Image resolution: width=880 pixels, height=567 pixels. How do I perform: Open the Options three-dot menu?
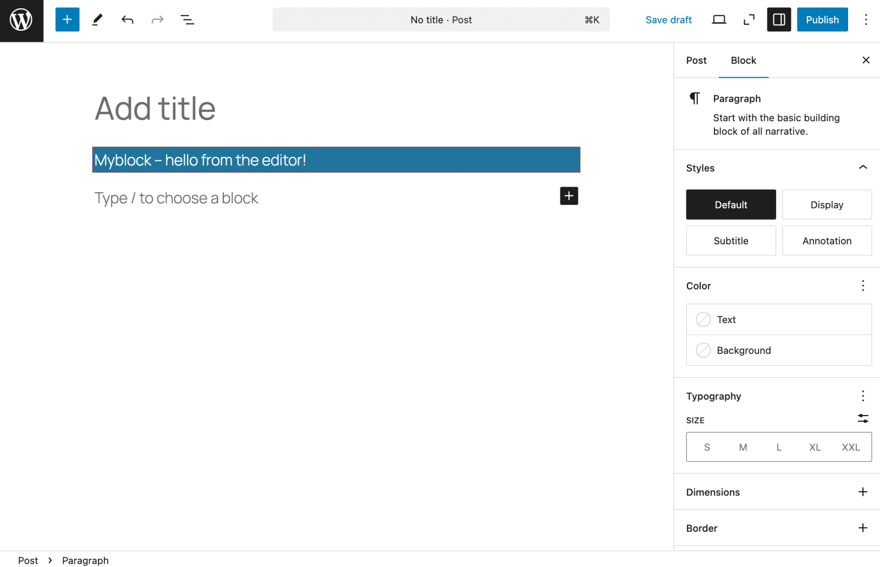pos(866,20)
